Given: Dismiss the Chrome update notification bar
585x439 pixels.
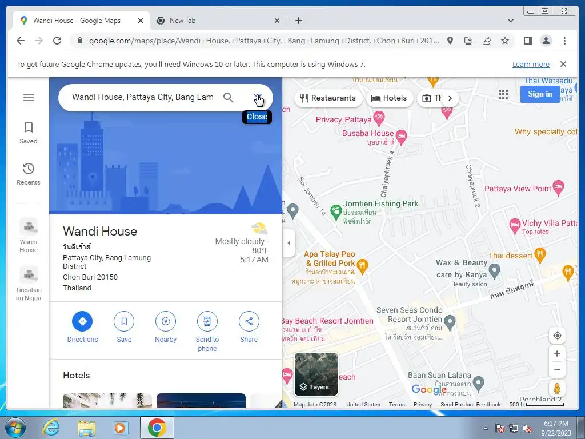Looking at the screenshot, I should pyautogui.click(x=563, y=64).
